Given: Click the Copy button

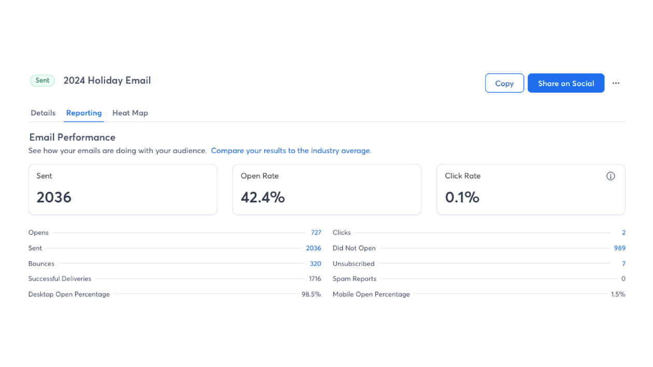Looking at the screenshot, I should pos(504,83).
